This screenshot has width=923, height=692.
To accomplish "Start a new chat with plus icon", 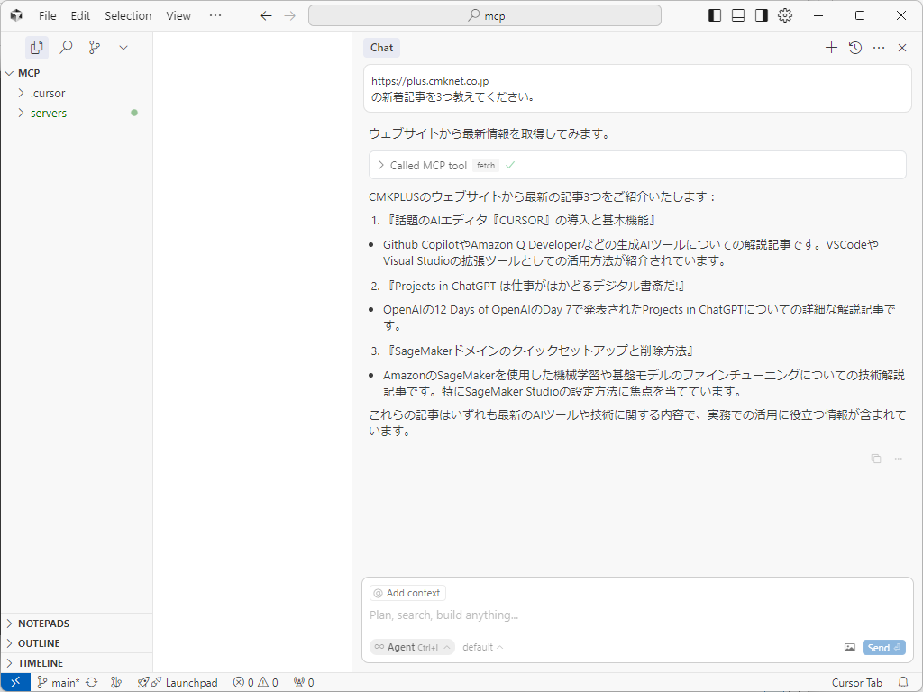I will coord(831,48).
